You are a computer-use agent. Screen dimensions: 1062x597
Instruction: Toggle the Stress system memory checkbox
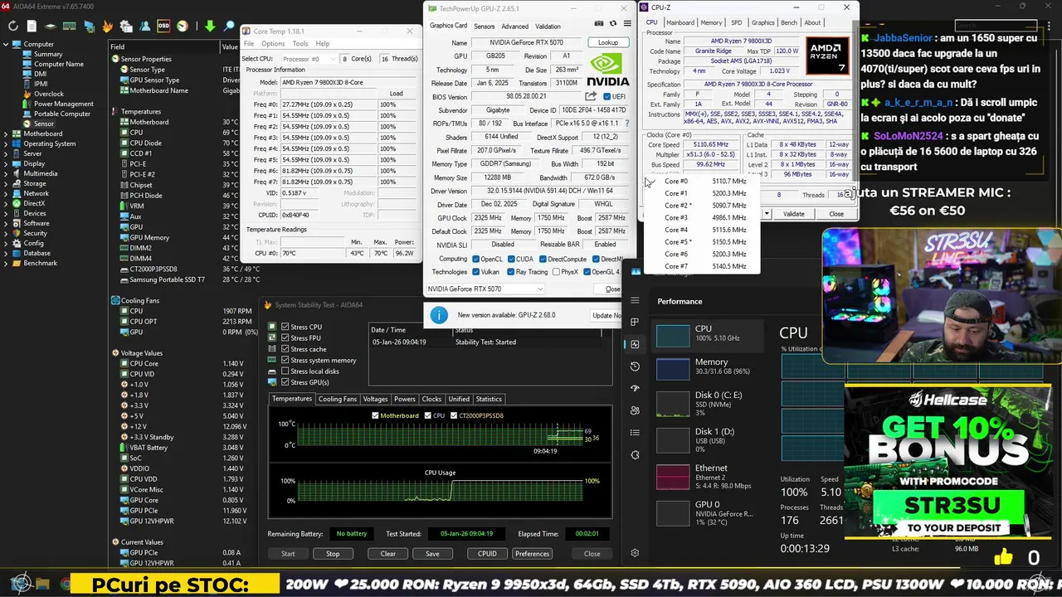click(285, 360)
